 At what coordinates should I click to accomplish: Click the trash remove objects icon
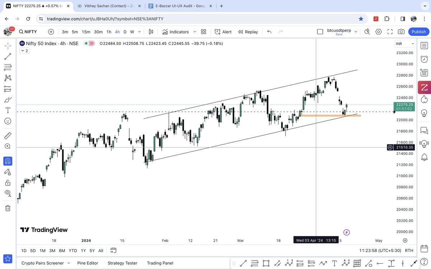coord(8,208)
